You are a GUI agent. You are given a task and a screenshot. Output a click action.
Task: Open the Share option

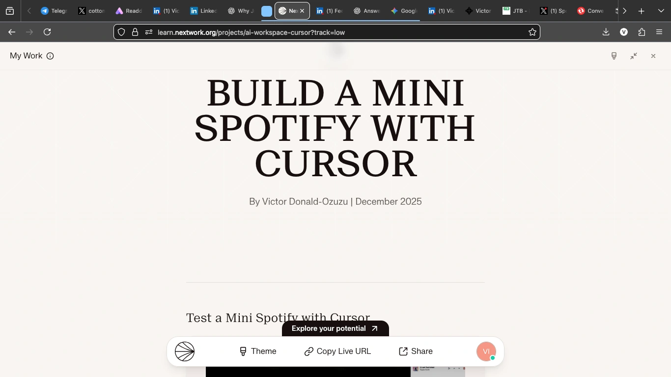point(416,351)
